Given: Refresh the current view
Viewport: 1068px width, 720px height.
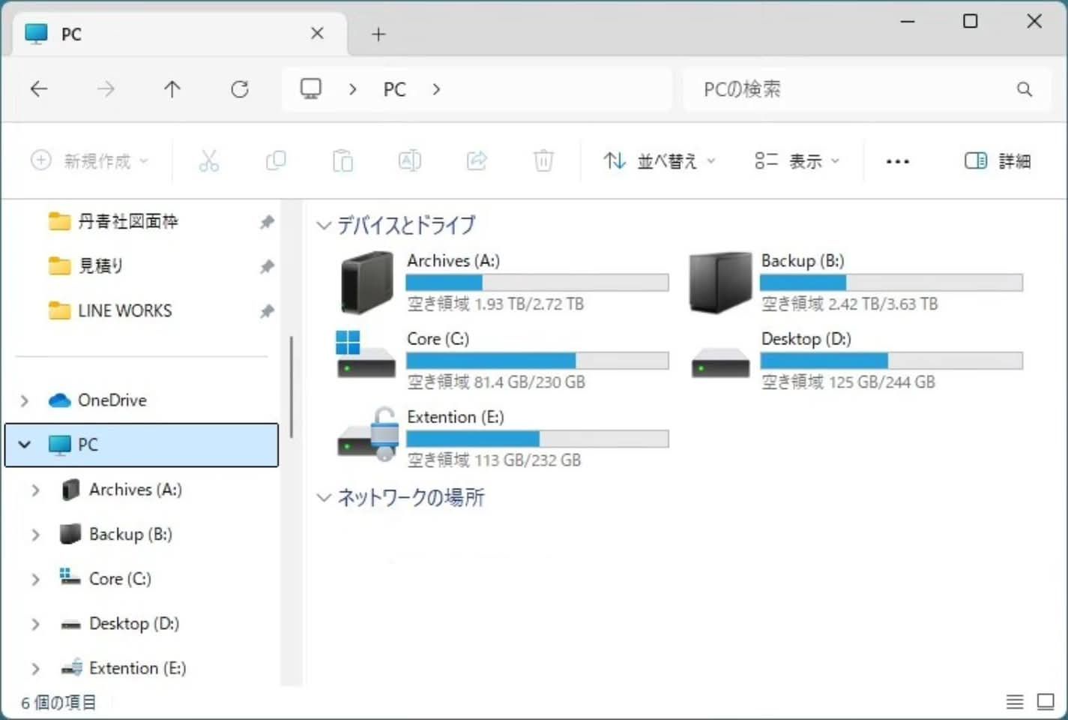Looking at the screenshot, I should [240, 89].
